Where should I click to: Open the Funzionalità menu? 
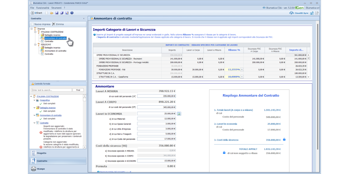(42, 8)
